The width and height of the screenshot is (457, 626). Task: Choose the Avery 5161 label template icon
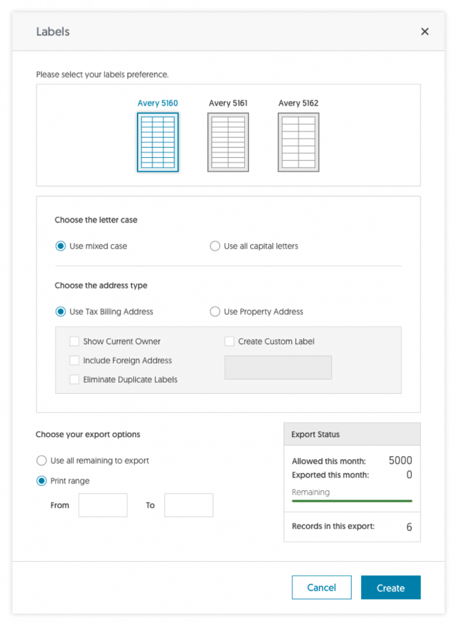(228, 142)
